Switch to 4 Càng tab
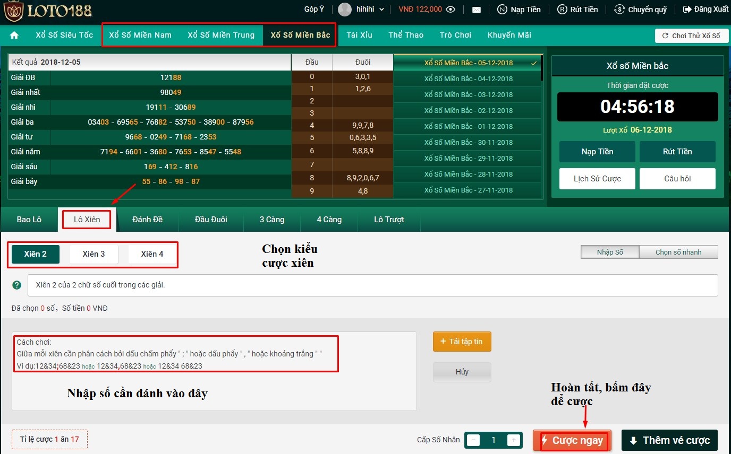 329,220
